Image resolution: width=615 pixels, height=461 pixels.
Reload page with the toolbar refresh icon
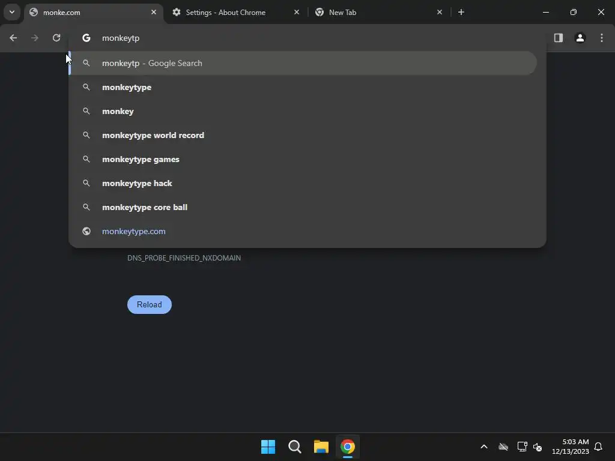click(x=56, y=38)
